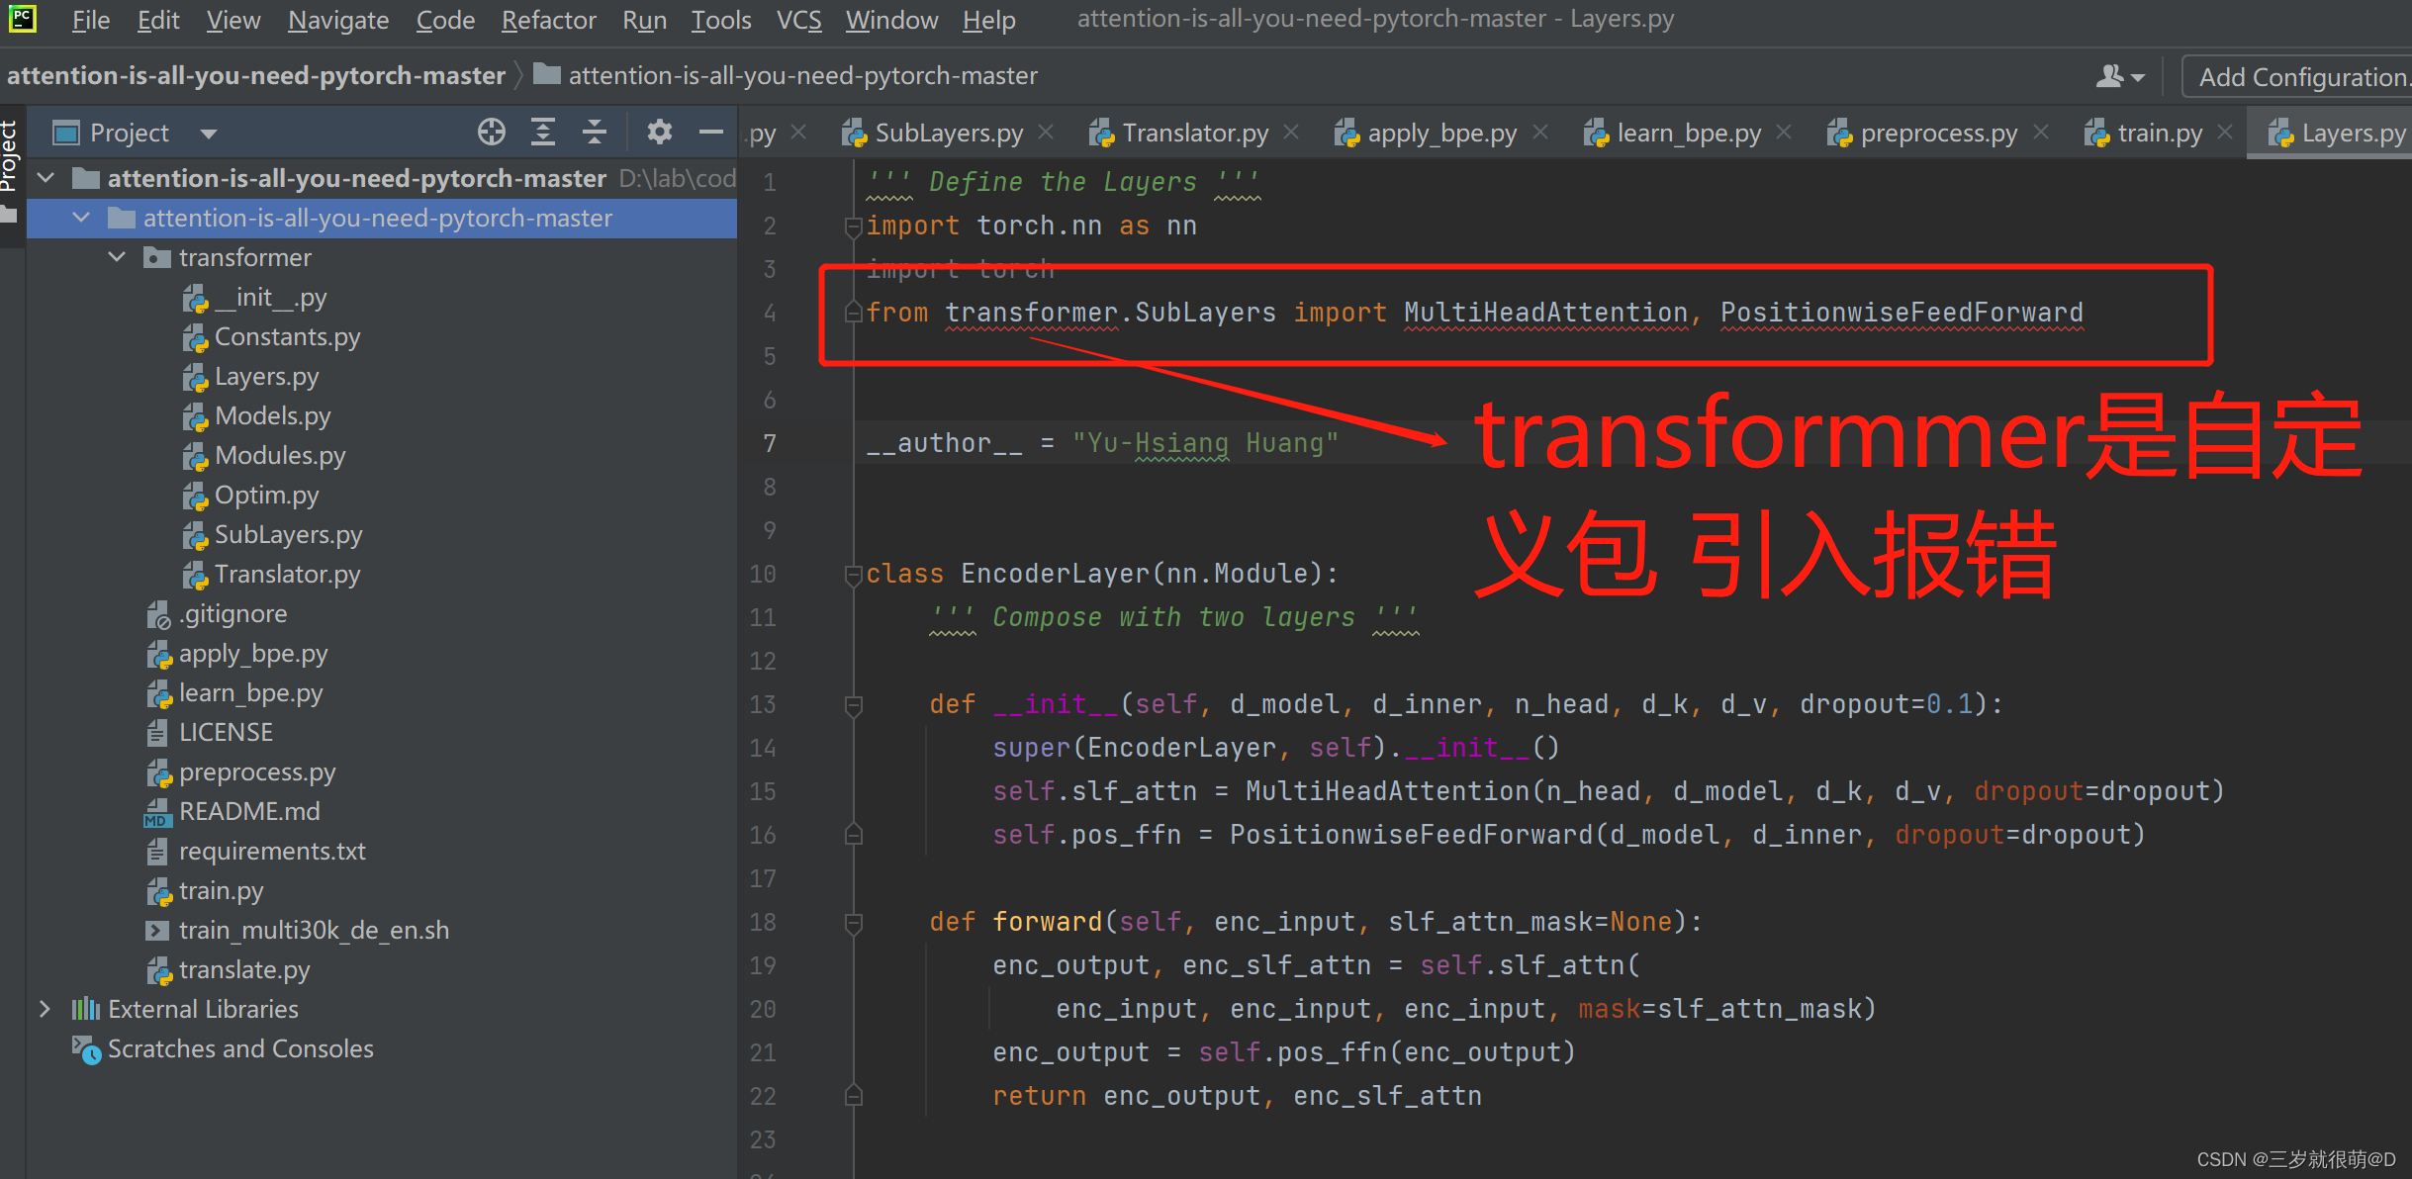The width and height of the screenshot is (2412, 1179).
Task: Select Layers.py in the project tree
Action: (251, 376)
